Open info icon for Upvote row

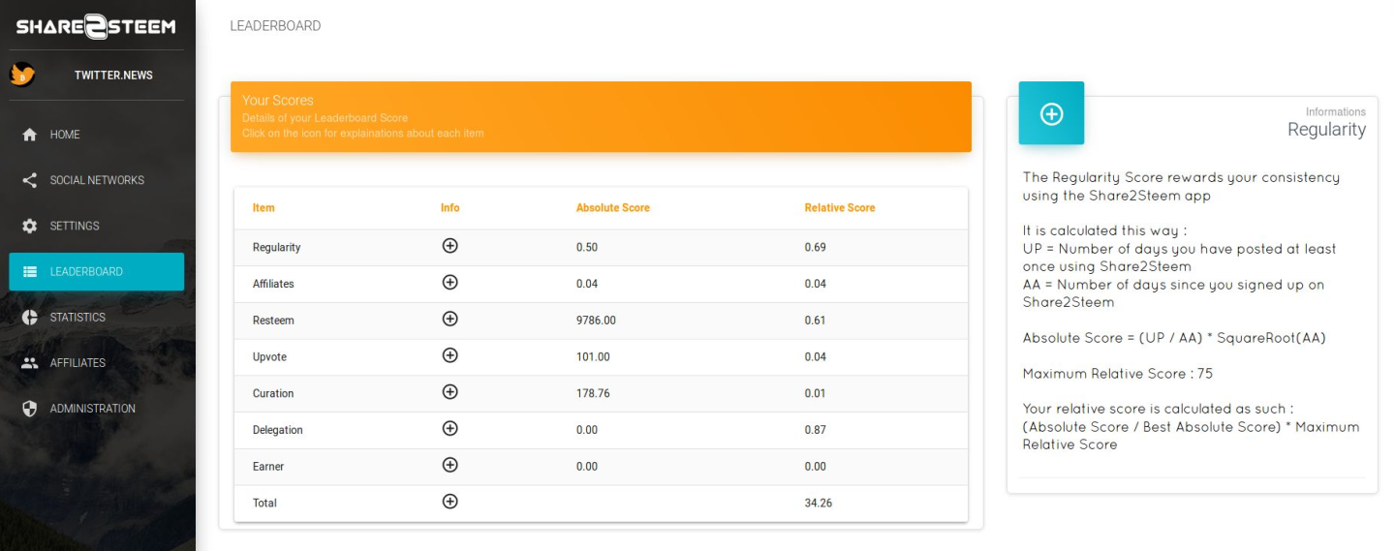[449, 355]
